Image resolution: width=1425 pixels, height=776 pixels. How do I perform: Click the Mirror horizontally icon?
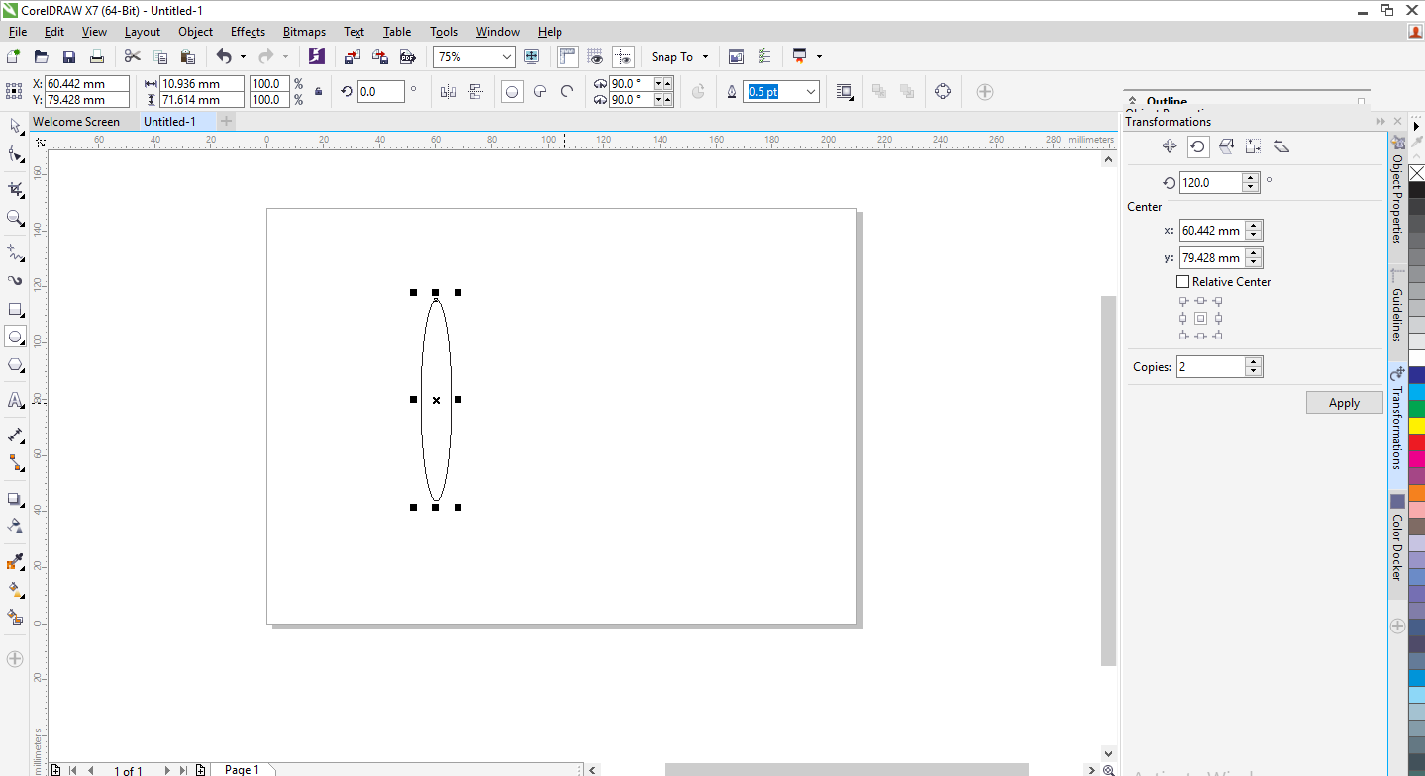click(x=448, y=92)
